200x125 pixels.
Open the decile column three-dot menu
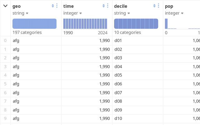pos(158,6)
